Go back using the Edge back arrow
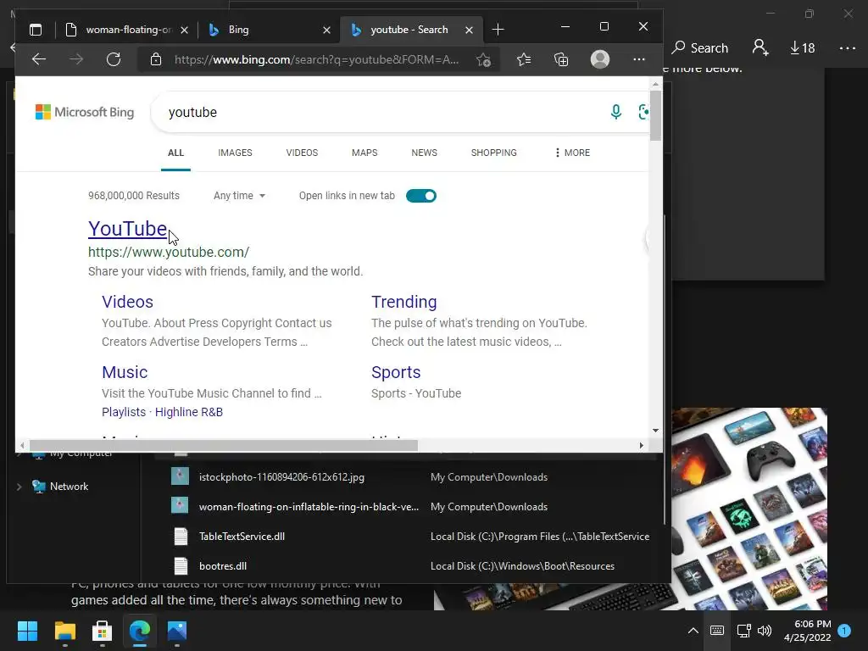 [x=39, y=59]
